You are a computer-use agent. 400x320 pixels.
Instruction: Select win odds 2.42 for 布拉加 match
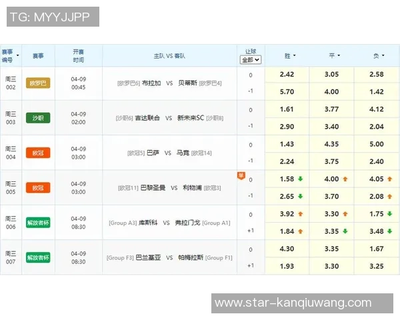(287, 75)
